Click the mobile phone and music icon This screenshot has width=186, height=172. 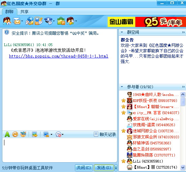(x=39, y=21)
